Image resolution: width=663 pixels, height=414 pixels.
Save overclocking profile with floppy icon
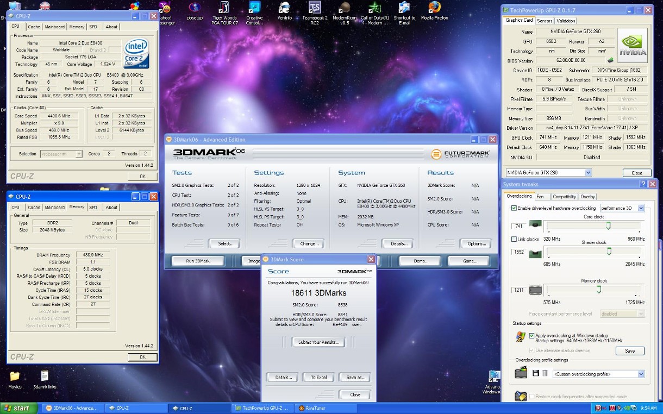tap(535, 373)
